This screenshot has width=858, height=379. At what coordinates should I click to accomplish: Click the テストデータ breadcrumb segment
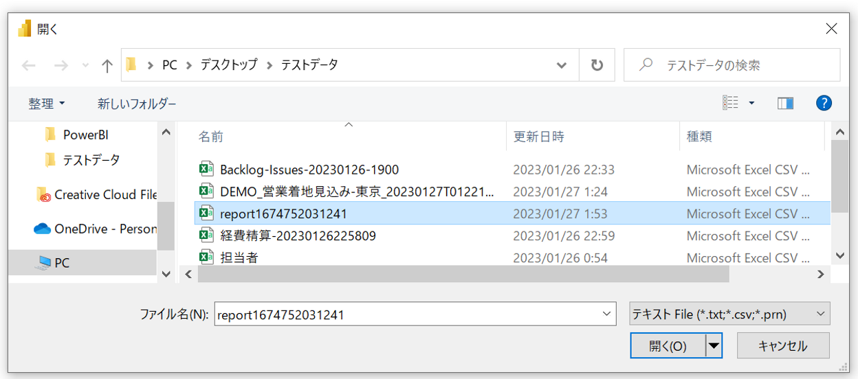tap(309, 65)
